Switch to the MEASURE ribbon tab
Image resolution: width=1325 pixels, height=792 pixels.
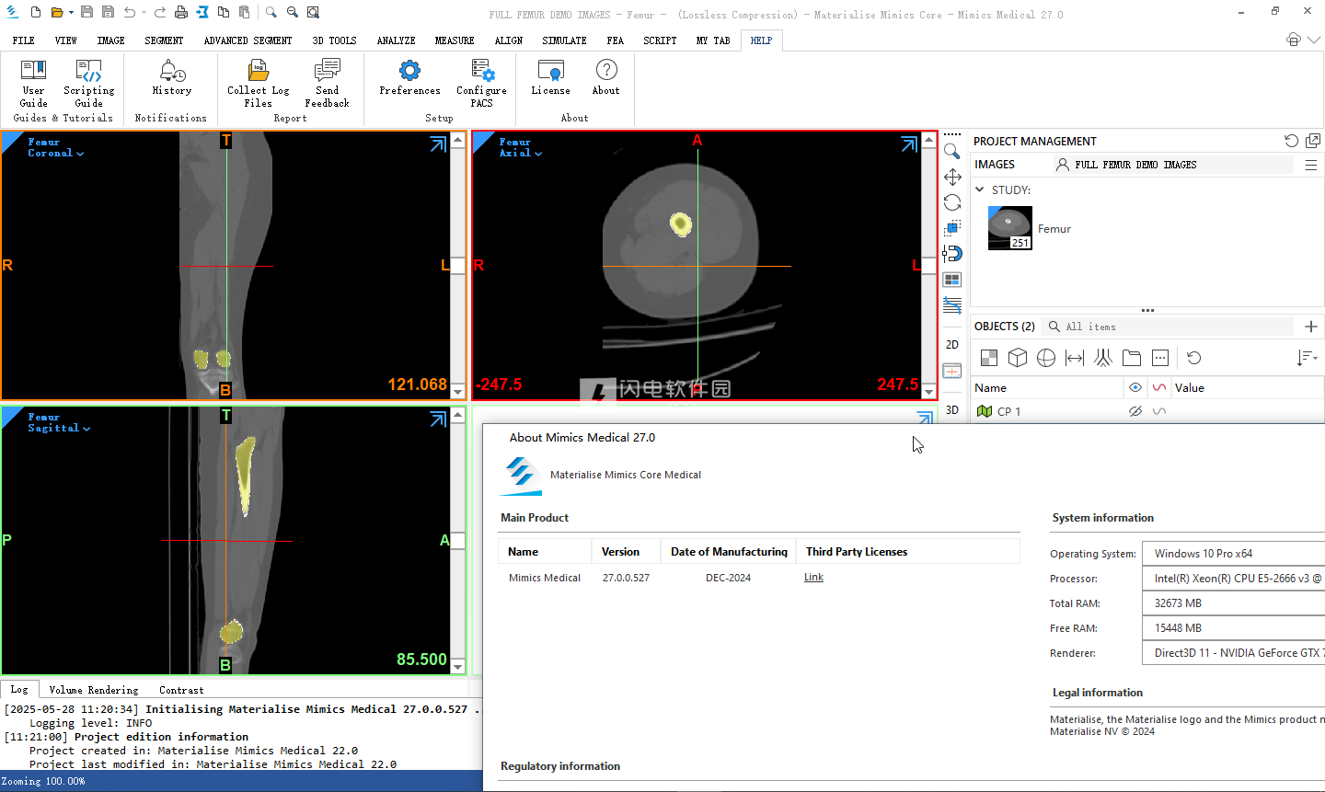(x=455, y=40)
